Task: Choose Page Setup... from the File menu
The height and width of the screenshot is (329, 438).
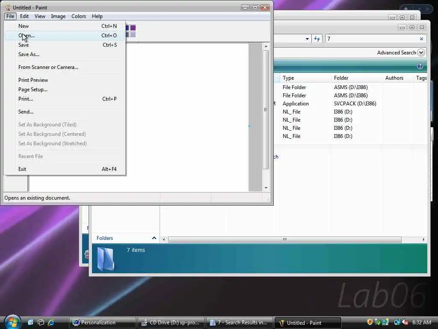Action: [x=65, y=90]
